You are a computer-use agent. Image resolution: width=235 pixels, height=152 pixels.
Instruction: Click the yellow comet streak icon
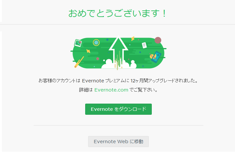pyautogui.click(x=79, y=62)
